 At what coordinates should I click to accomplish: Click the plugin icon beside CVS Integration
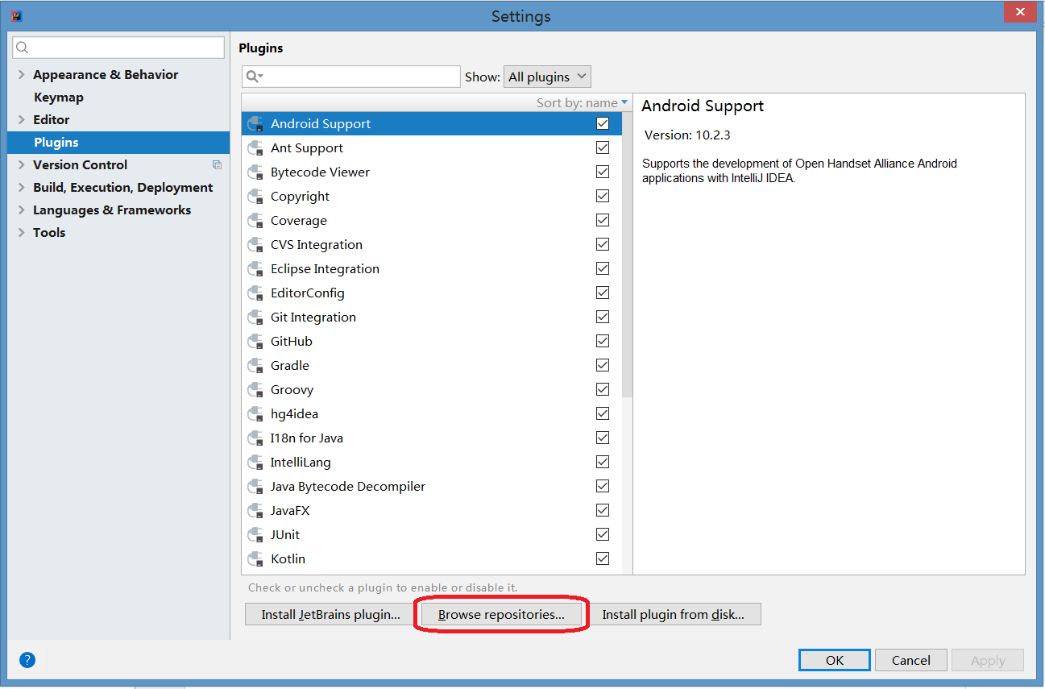point(256,244)
